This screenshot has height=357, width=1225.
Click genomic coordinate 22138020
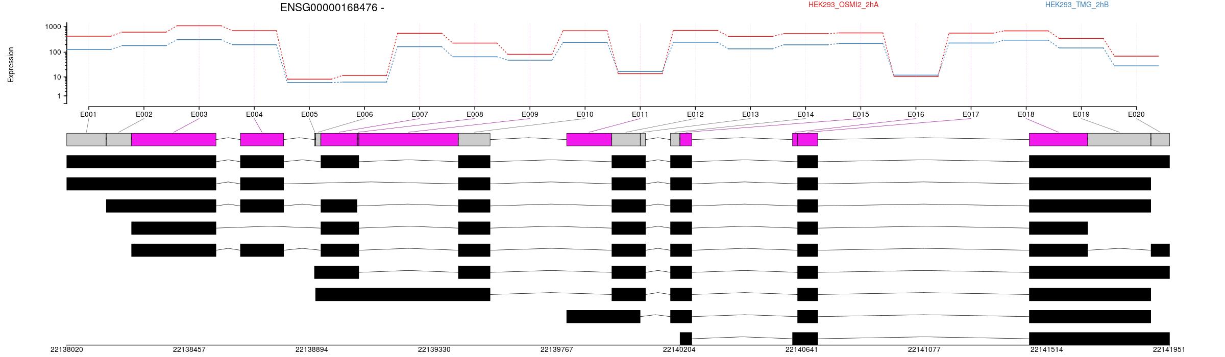[66, 350]
